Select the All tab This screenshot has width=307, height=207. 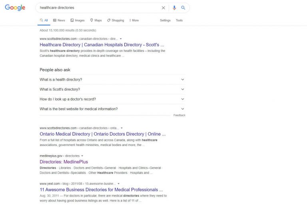click(x=44, y=20)
